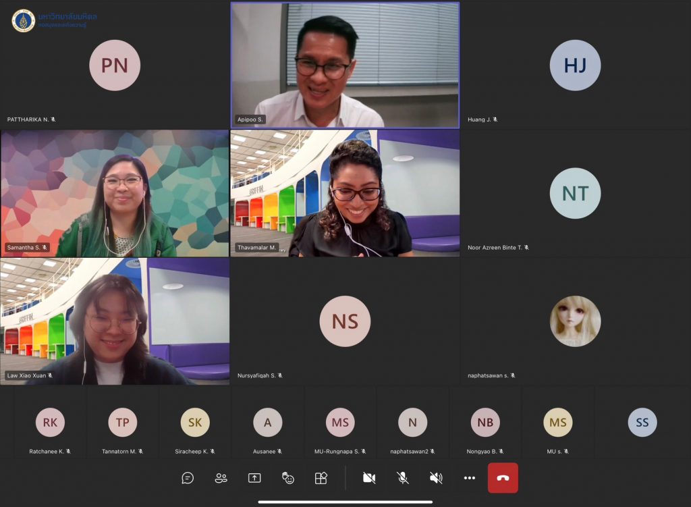
Task: Select the SS participant avatar
Action: pyautogui.click(x=642, y=423)
